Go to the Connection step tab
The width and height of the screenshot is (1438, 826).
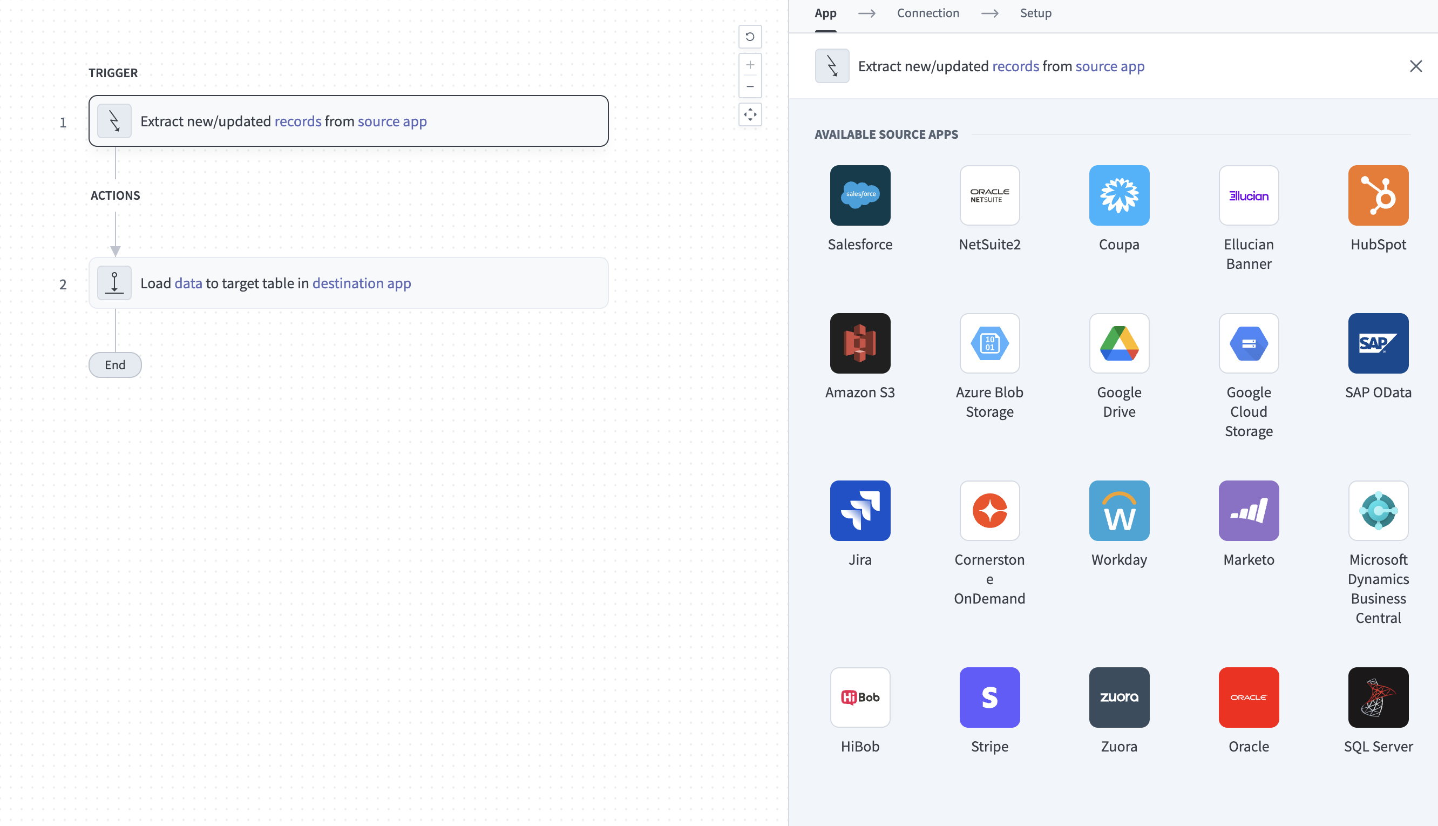[928, 13]
